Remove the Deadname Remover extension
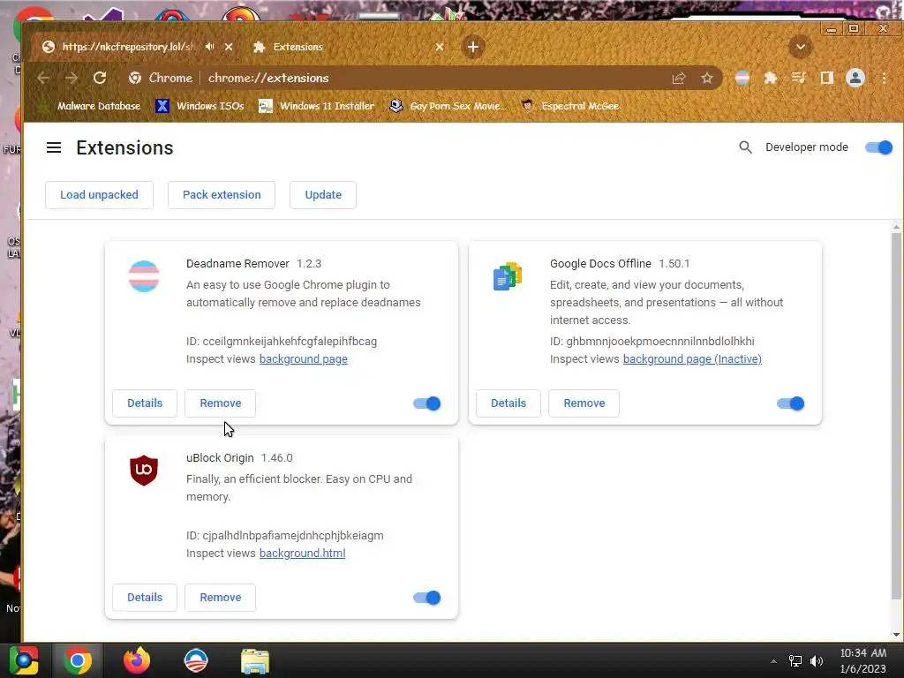The image size is (904, 678). 220,403
